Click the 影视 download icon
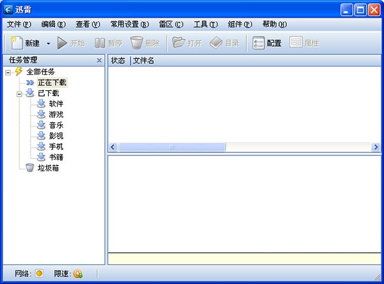The image size is (384, 284). tap(41, 136)
